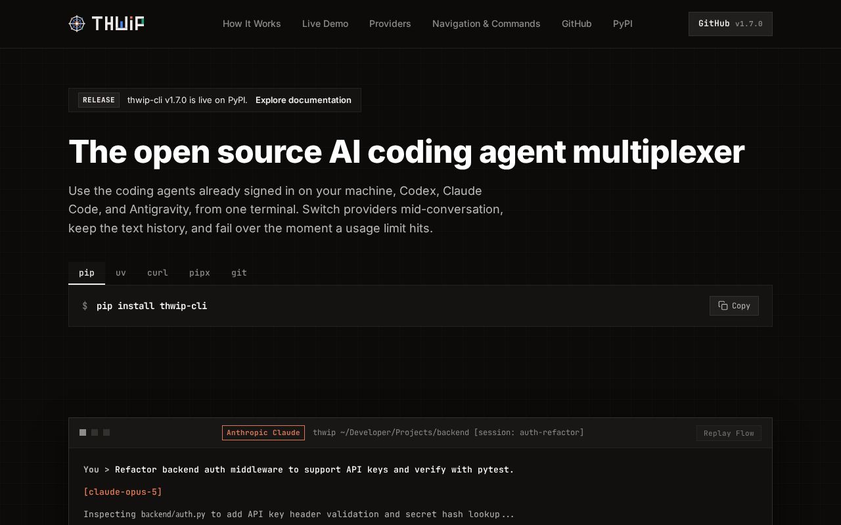Switch to the pipx install tab
The image size is (841, 525).
pos(200,273)
